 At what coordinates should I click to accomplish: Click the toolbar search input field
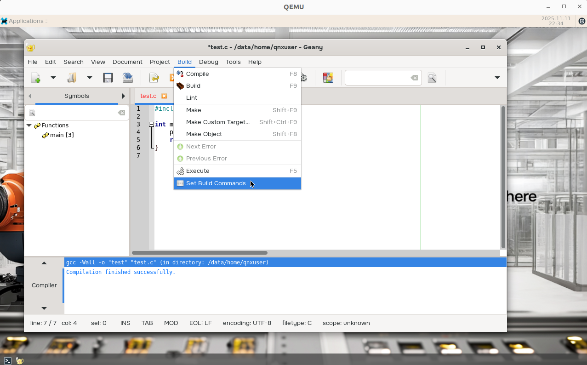click(x=377, y=78)
